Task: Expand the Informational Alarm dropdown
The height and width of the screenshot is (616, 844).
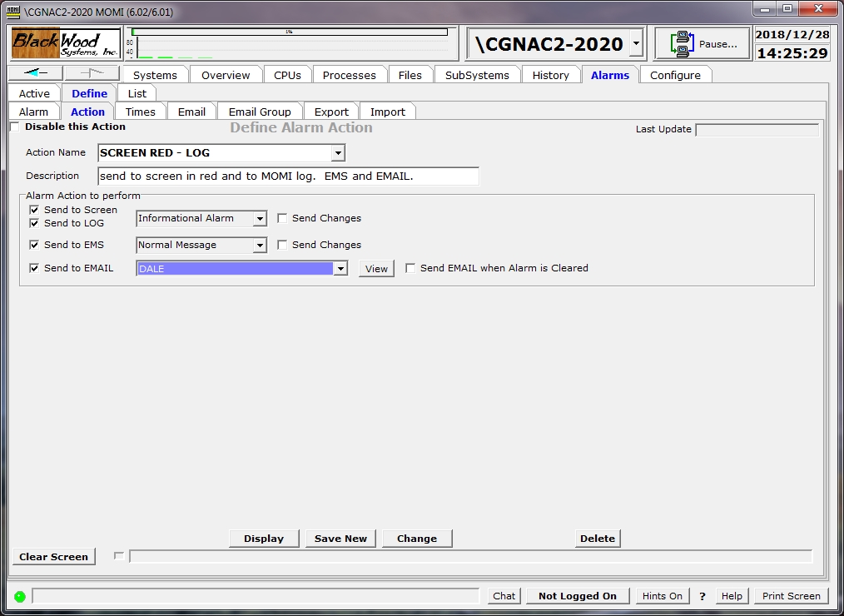Action: [x=260, y=219]
